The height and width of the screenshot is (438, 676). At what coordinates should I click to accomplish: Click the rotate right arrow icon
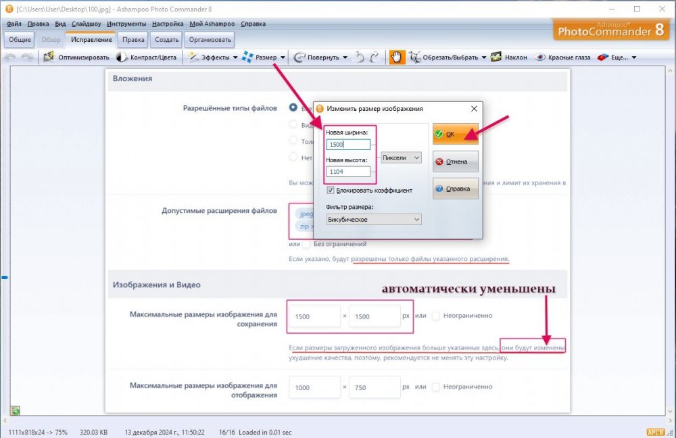coord(374,57)
